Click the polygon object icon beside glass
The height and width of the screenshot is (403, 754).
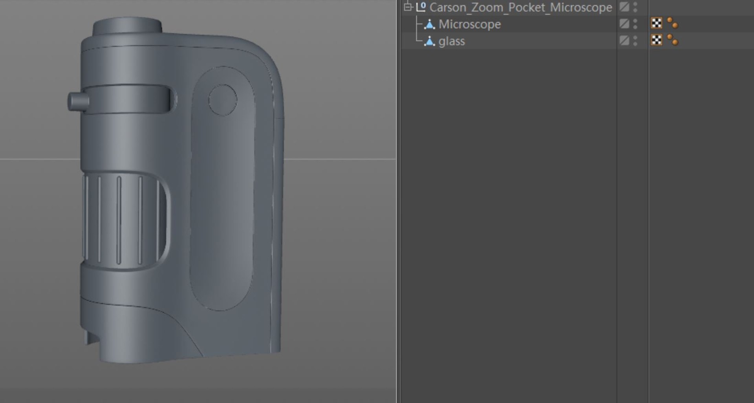(430, 41)
